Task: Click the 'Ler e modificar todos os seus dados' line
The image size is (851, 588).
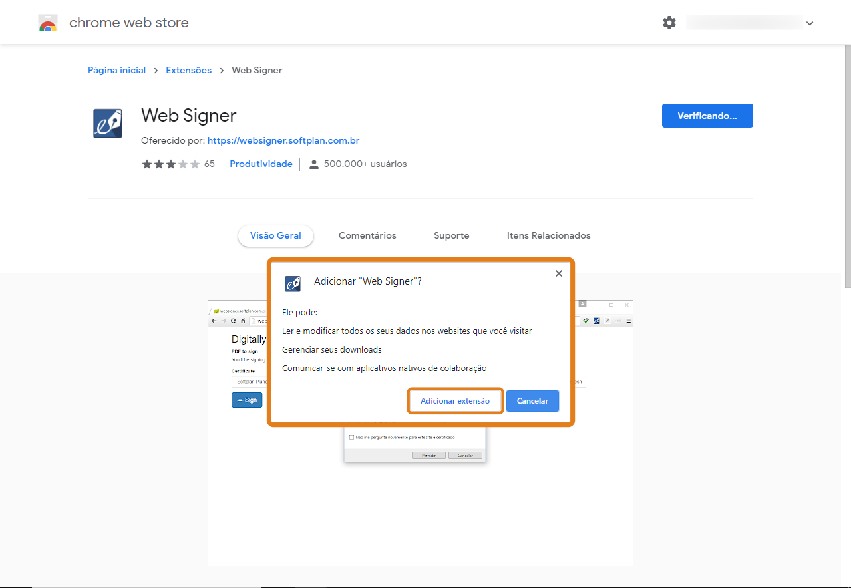Action: [407, 331]
